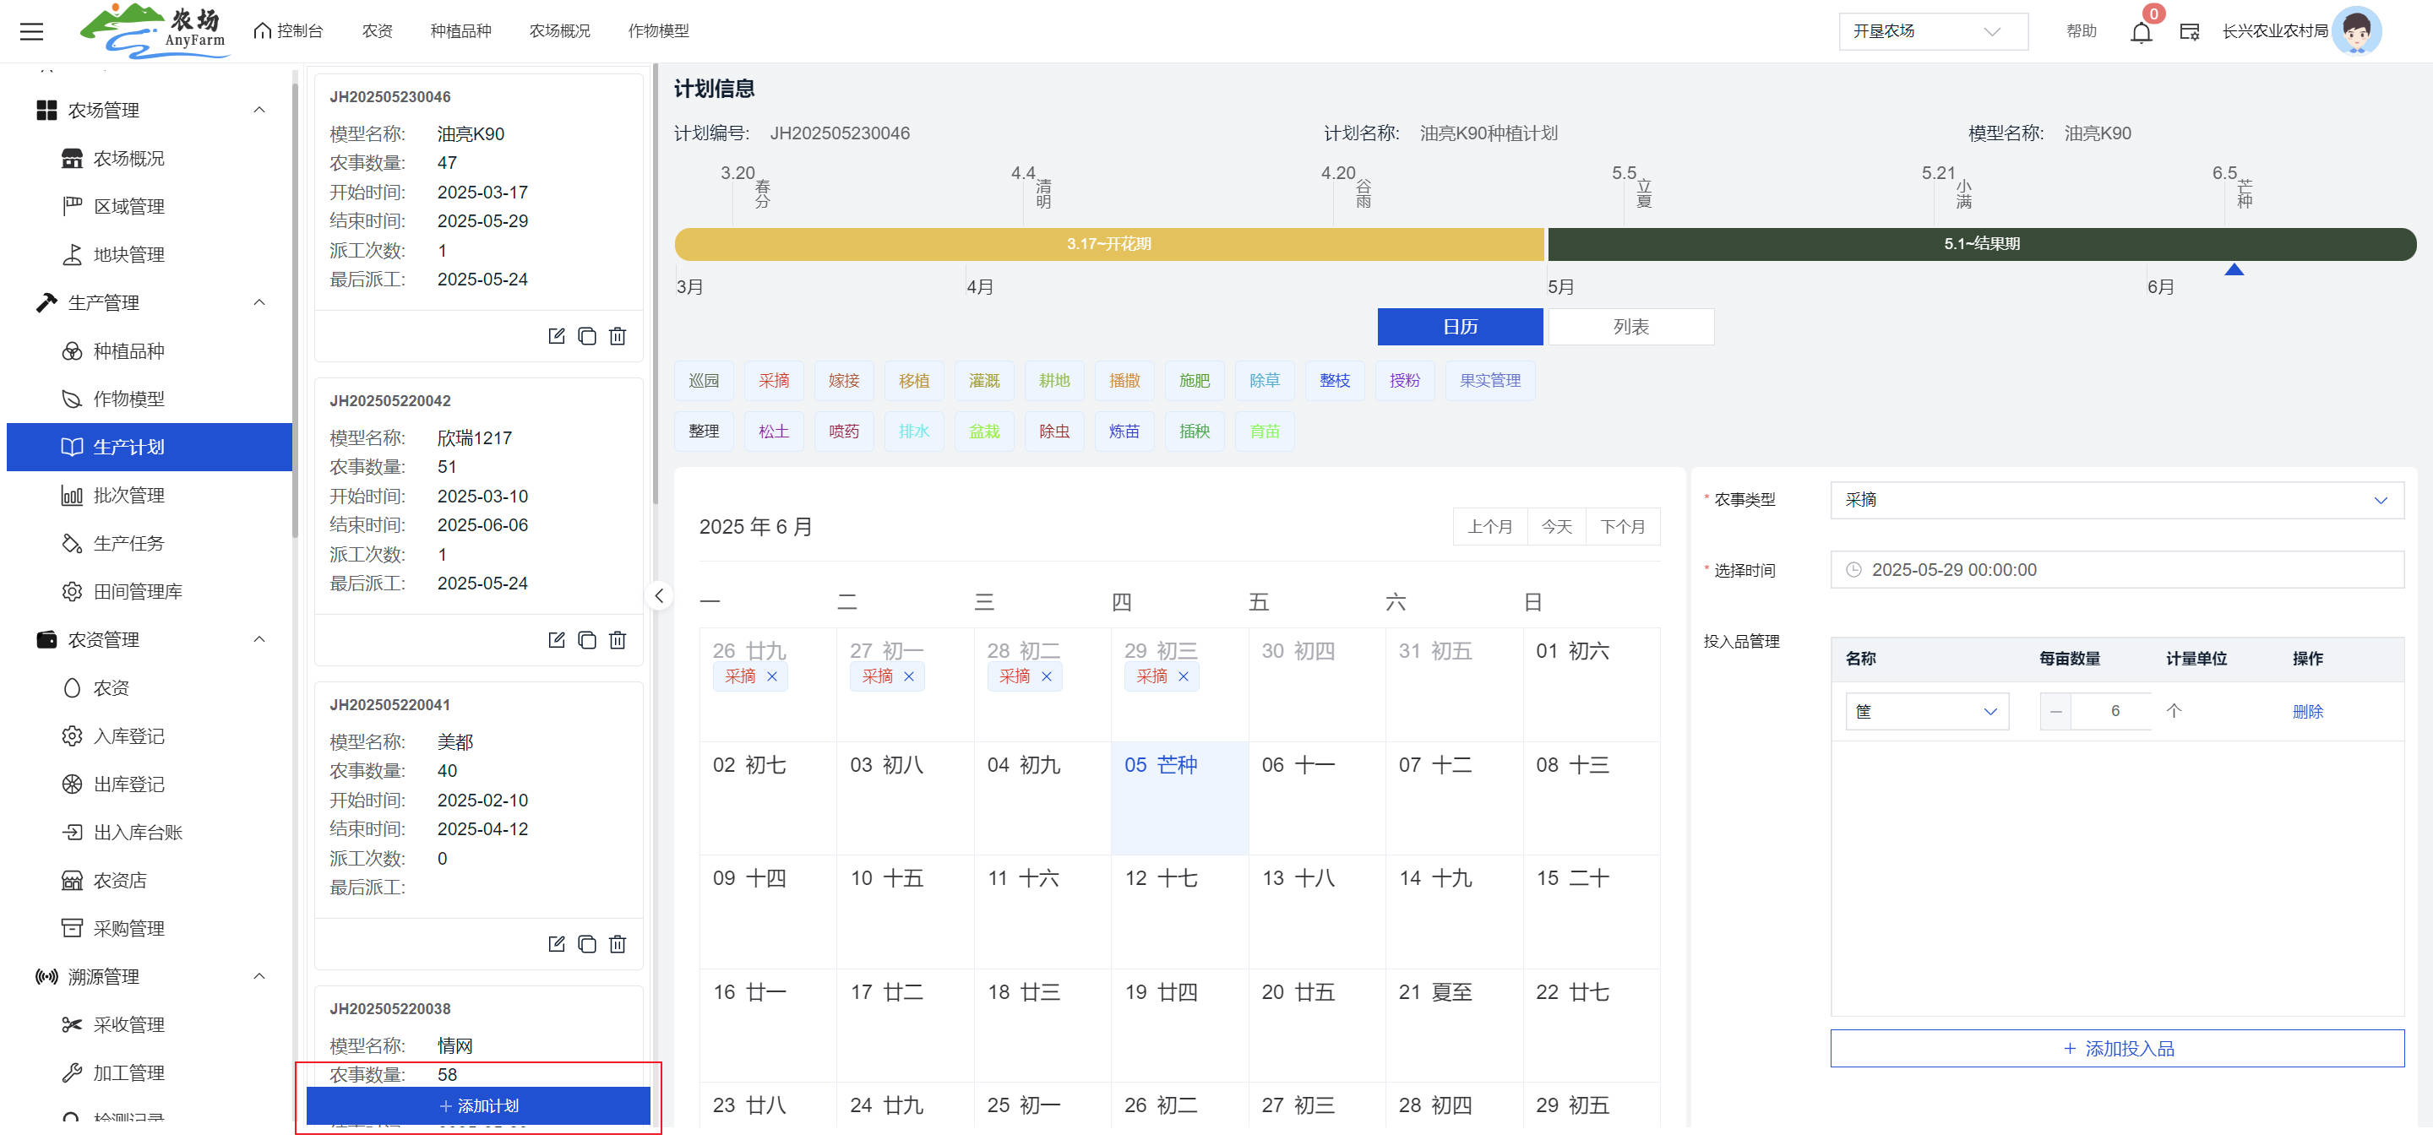Delete plan JH202505220041 with trash icon
This screenshot has height=1140, width=2433.
[x=618, y=944]
